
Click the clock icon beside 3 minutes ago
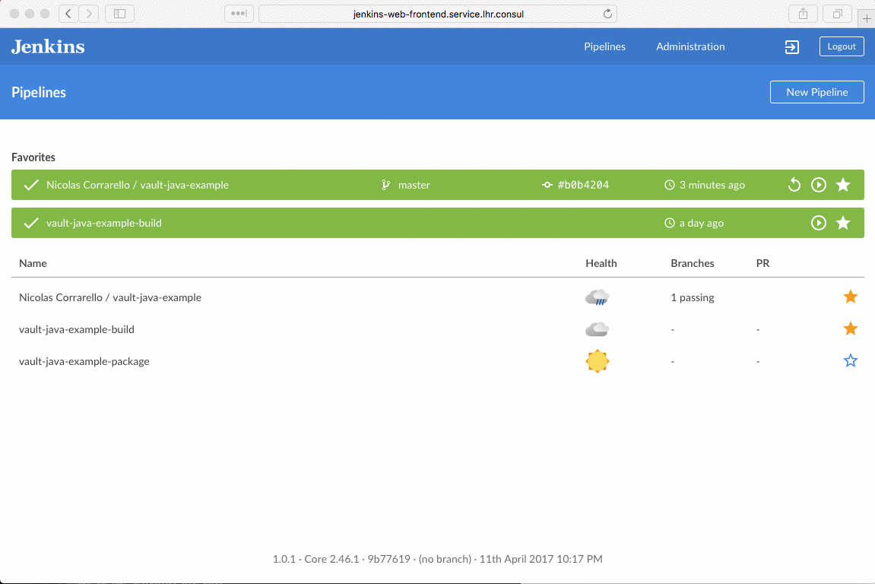670,185
